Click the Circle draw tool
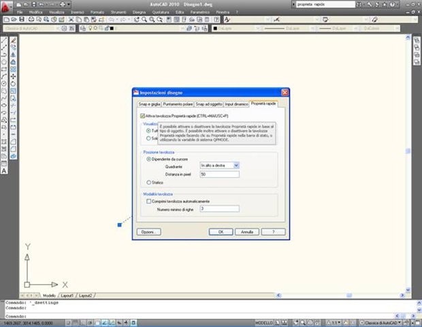Screen dimensions: 422x327 [4, 84]
